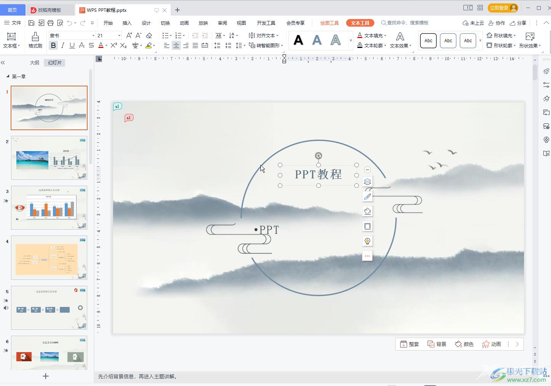Click the 立即登录 login button
551x386 pixels.
(503, 8)
